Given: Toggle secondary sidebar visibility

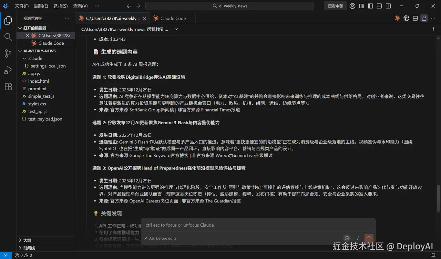Looking at the screenshot, I should (388, 6).
